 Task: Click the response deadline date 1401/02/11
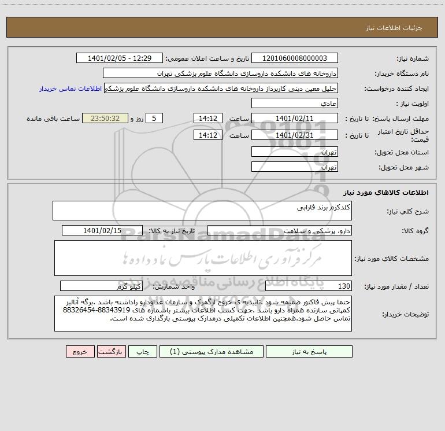295,118
